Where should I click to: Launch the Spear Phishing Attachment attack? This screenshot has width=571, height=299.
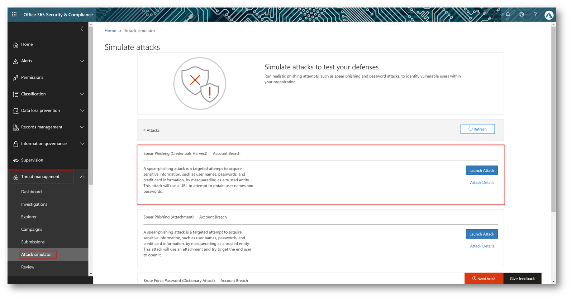(x=482, y=234)
